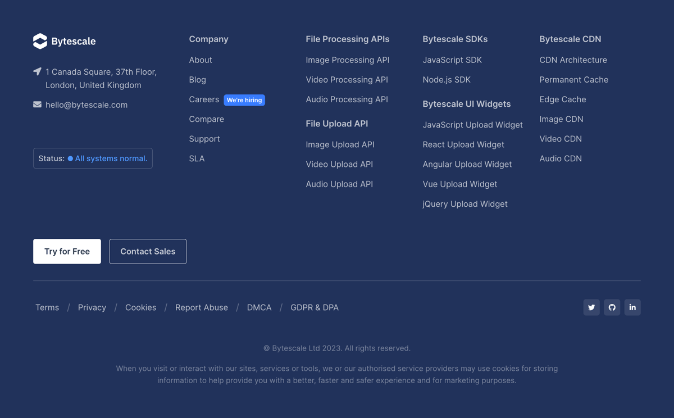
Task: Select Image Processing API link
Action: 347,60
